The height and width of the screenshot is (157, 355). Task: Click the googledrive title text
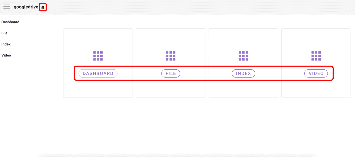click(26, 7)
